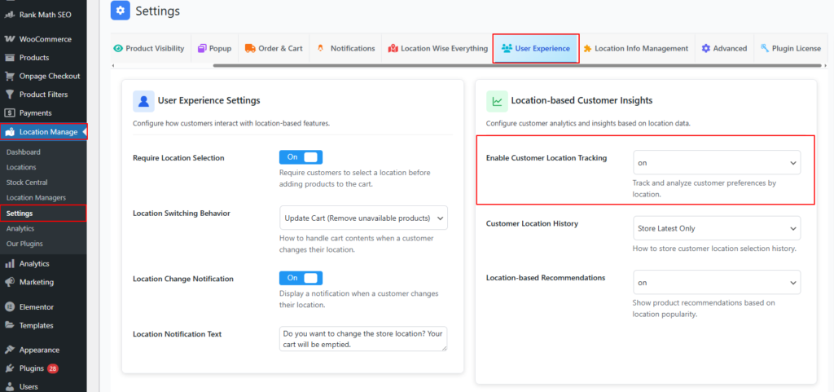Click the Plugins icon in sidebar

(10, 368)
